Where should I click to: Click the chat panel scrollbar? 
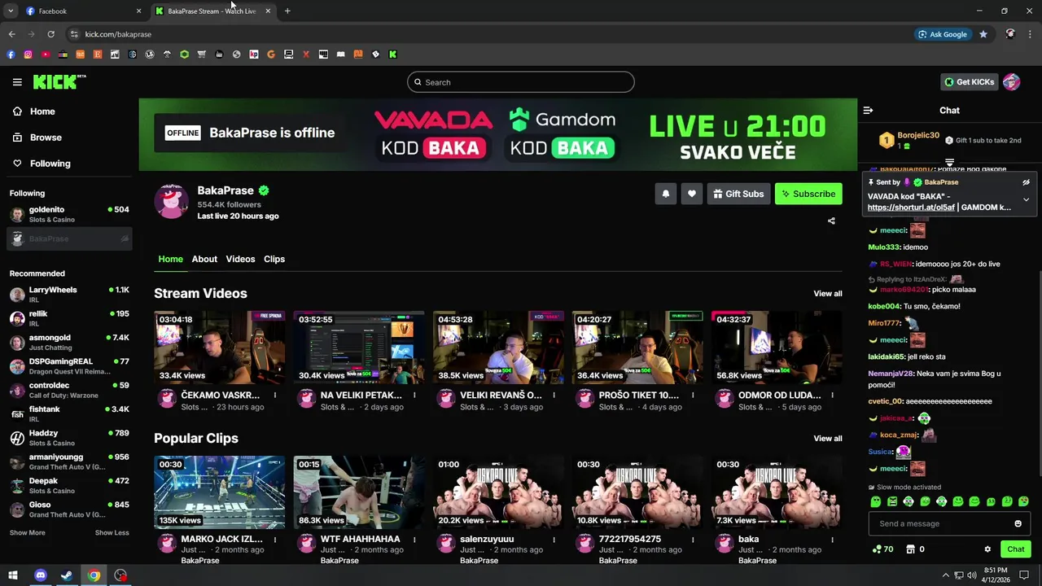[x=1039, y=374]
